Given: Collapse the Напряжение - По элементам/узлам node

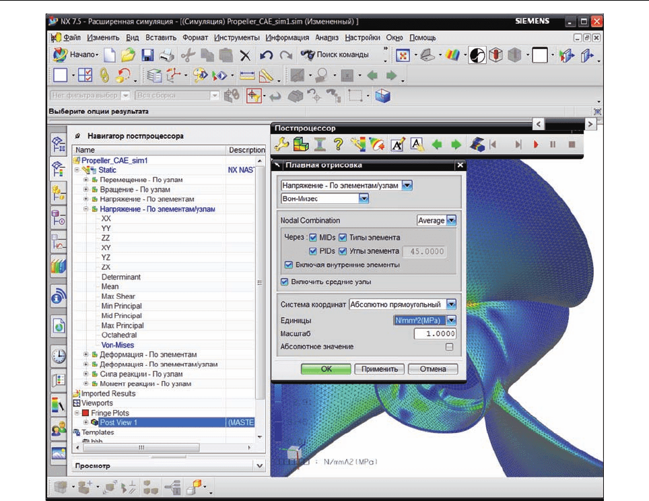Looking at the screenshot, I should [86, 209].
